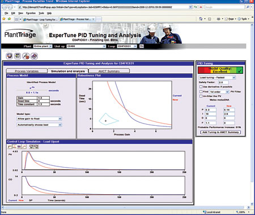Close the PlantTriage - Process Vari... tab
Screen dimensions: 255x215
[x=93, y=19]
